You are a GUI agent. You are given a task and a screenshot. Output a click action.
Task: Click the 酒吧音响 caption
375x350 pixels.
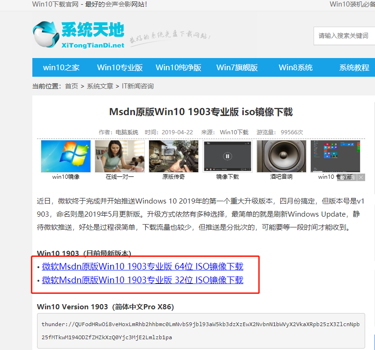point(282,177)
